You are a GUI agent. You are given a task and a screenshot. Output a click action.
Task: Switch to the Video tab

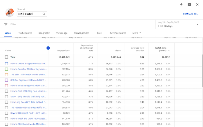point(8,33)
